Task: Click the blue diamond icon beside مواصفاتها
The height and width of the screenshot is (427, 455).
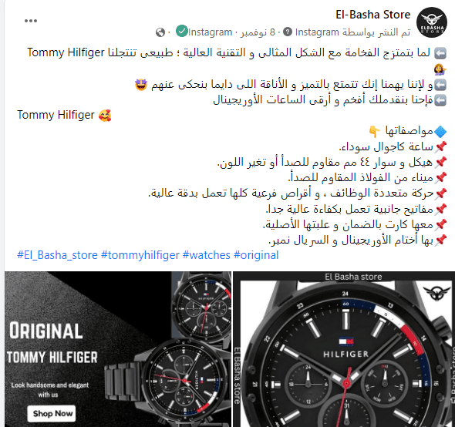Action: (x=440, y=132)
